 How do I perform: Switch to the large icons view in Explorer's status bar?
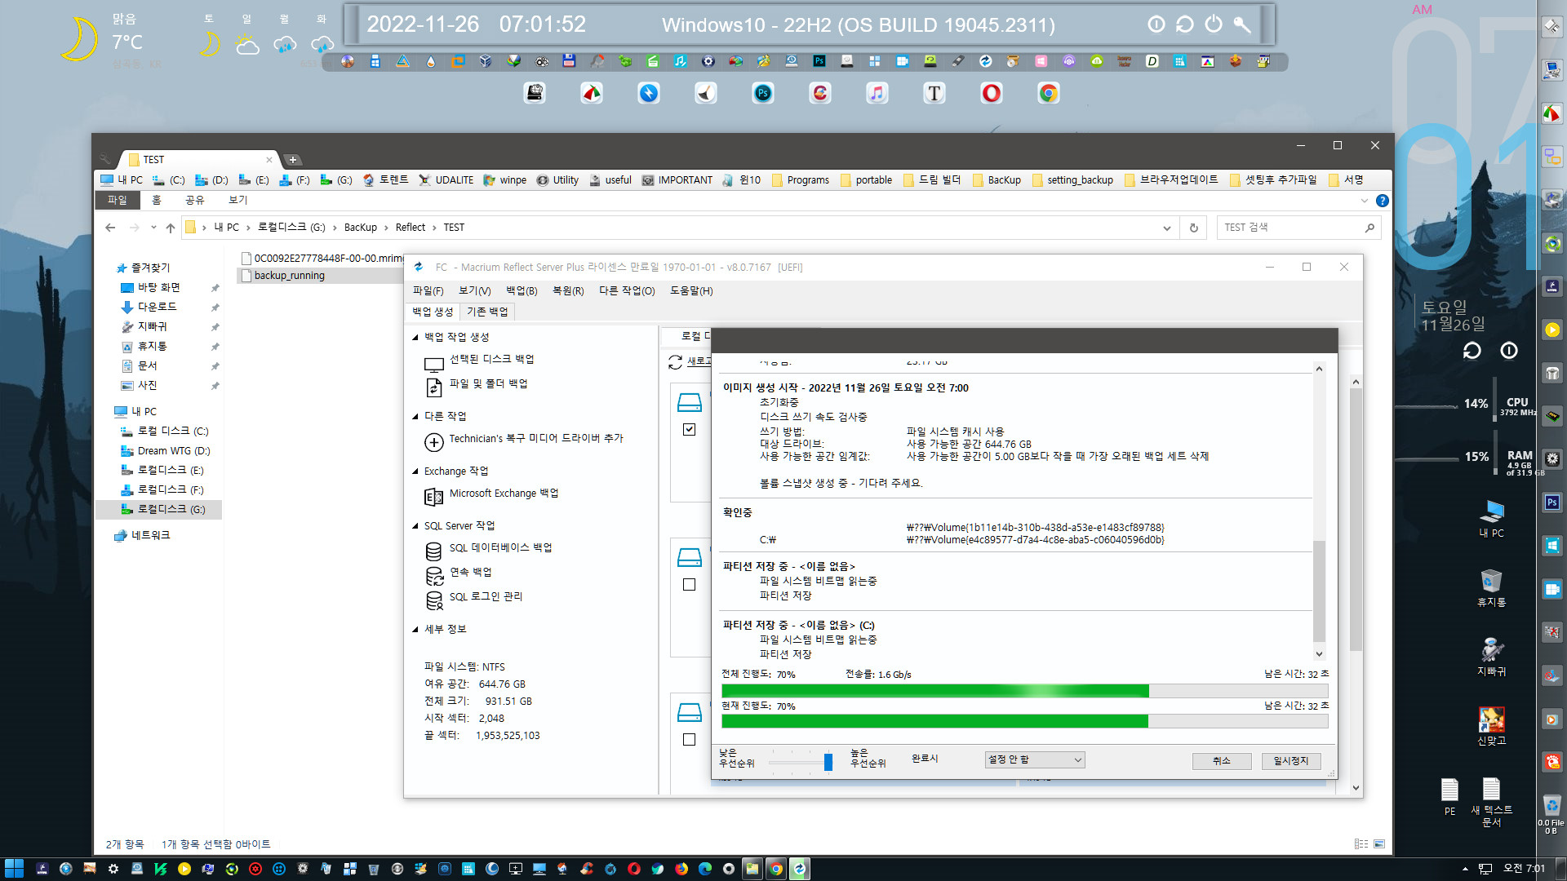coord(1379,844)
